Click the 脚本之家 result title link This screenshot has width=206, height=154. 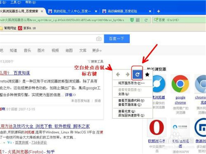[45, 126]
